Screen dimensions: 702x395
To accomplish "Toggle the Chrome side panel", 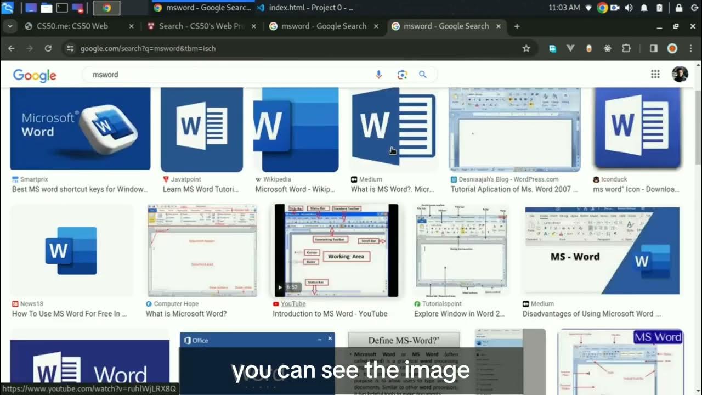I will 653,48.
